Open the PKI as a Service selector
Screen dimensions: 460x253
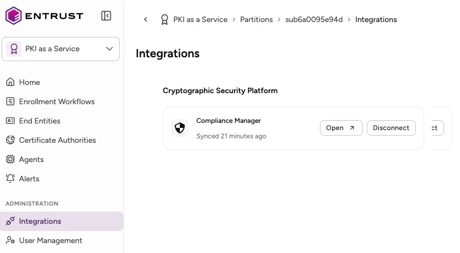point(61,49)
